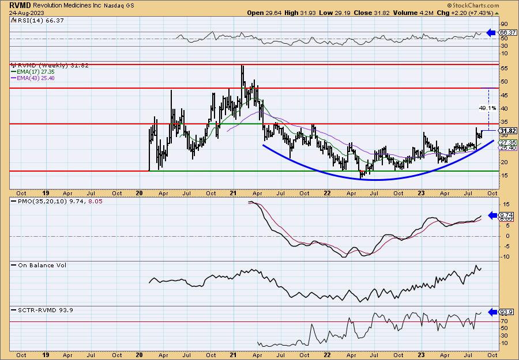Click the PMO(35,20,10) 9.74, 8.05 legend
Image resolution: width=519 pixels, height=360 pixels.
pyautogui.click(x=57, y=201)
